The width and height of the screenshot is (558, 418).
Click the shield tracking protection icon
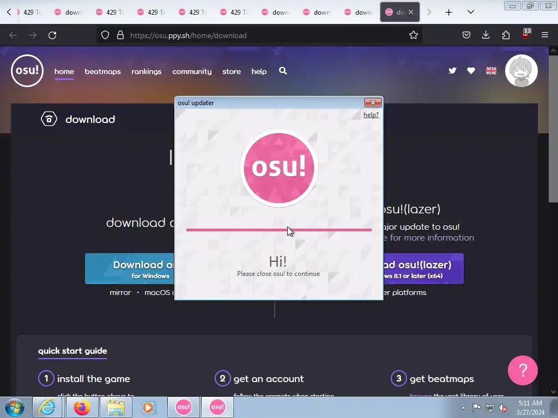click(105, 35)
